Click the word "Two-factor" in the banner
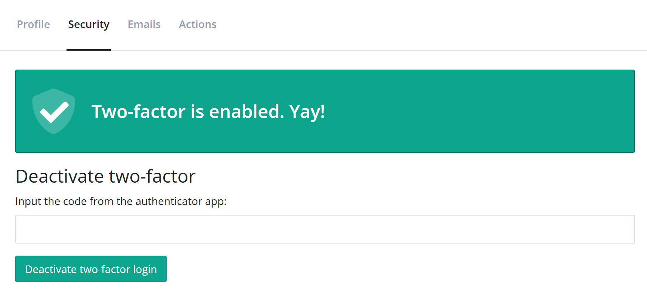This screenshot has width=647, height=298. click(x=139, y=112)
